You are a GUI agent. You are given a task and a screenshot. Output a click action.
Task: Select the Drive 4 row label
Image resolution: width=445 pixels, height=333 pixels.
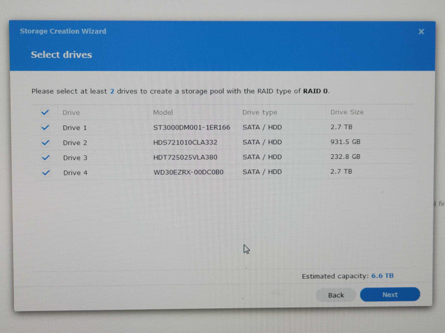point(75,173)
